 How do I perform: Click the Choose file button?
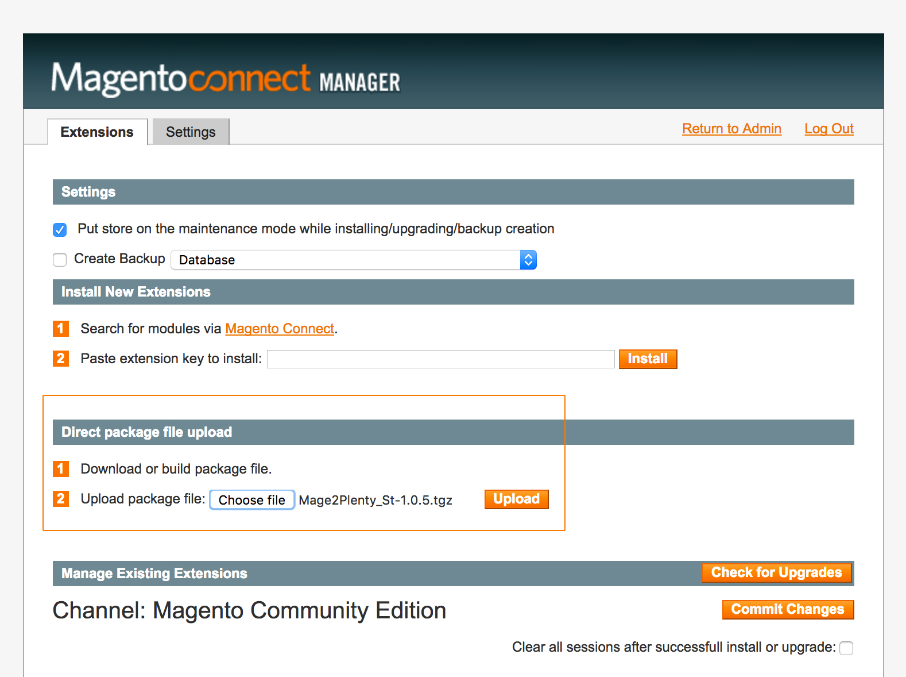(252, 500)
